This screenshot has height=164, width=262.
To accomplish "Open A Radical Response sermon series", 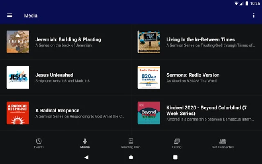I will pos(57,111).
